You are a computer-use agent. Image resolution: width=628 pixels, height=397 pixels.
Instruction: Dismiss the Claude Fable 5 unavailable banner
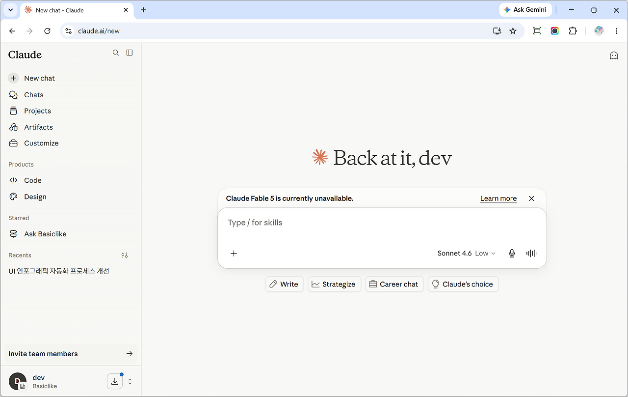(x=531, y=198)
